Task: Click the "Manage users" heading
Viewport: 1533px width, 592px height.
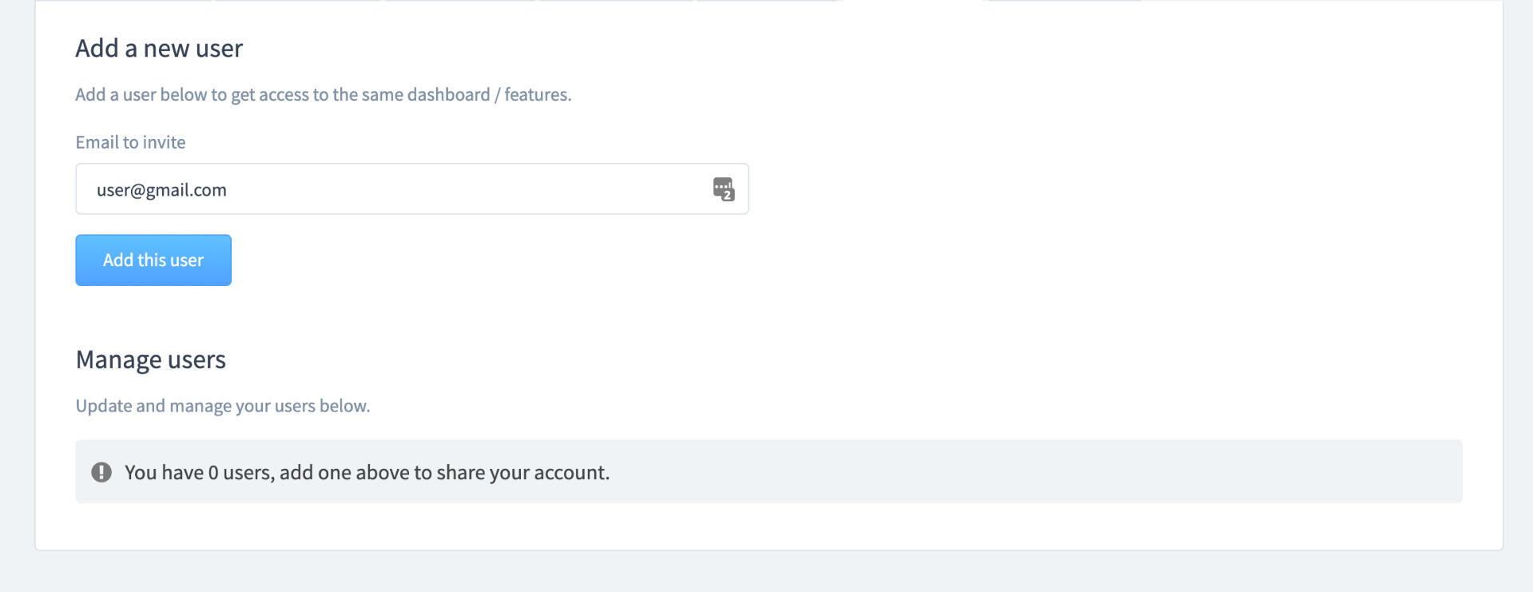Action: (151, 360)
